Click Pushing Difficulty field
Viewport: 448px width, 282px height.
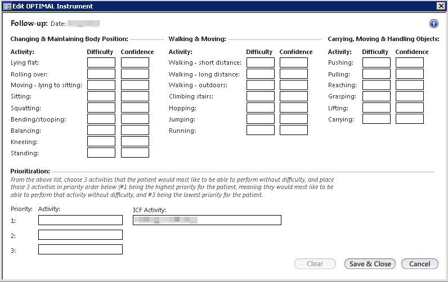[377, 62]
